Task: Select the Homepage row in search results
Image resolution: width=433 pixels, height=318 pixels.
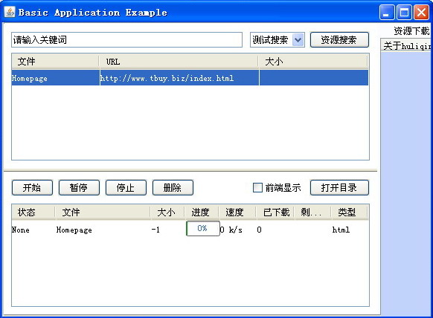Action: [190, 78]
